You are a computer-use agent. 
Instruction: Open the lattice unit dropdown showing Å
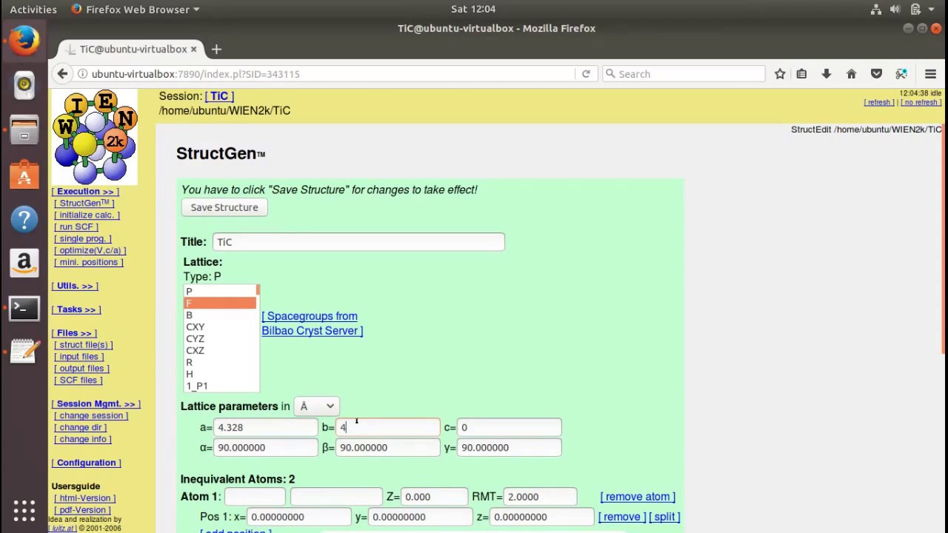(316, 406)
